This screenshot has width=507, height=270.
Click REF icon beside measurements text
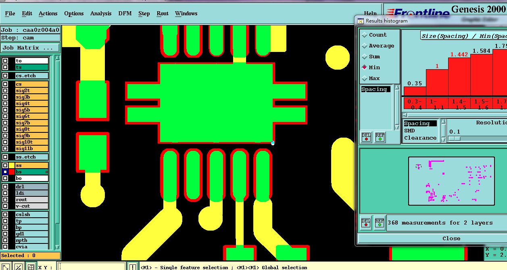click(x=379, y=223)
